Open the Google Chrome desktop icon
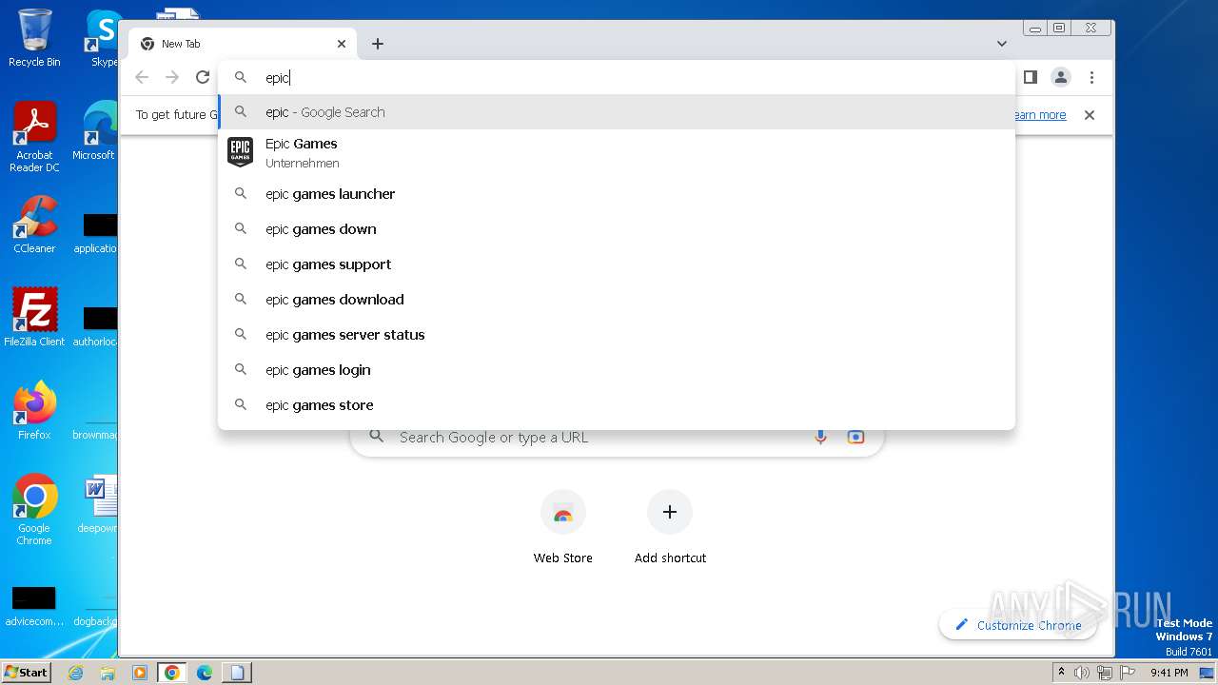The width and height of the screenshot is (1218, 685). (x=34, y=509)
